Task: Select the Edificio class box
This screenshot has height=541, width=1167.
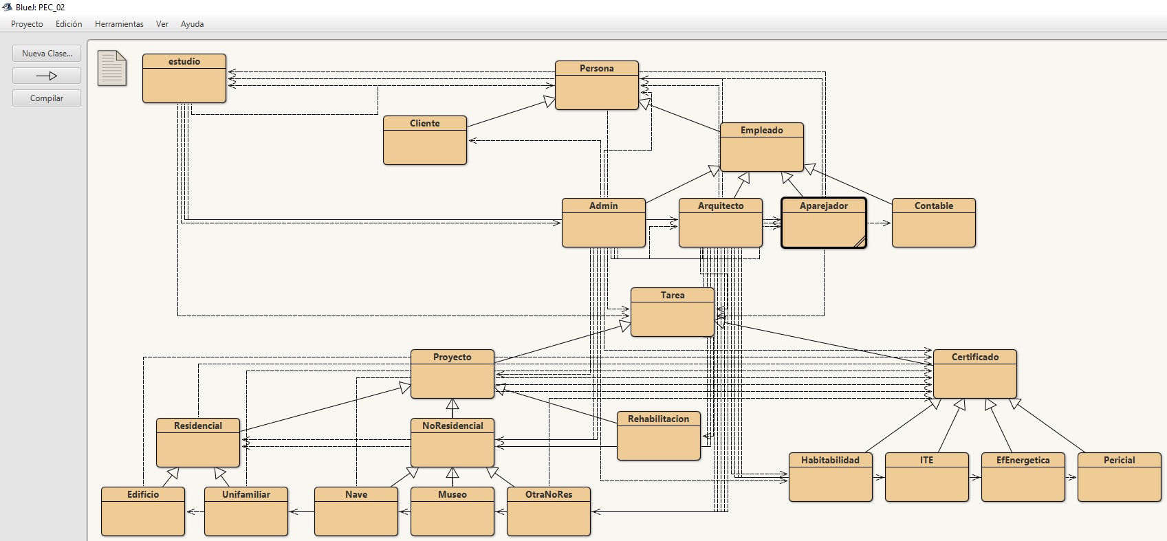Action: pos(143,511)
